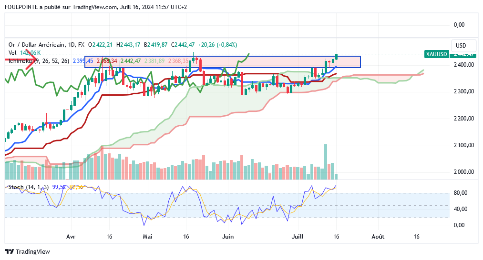Click the 16 label right after Juill
This screenshot has width=483, height=260.
click(x=336, y=237)
